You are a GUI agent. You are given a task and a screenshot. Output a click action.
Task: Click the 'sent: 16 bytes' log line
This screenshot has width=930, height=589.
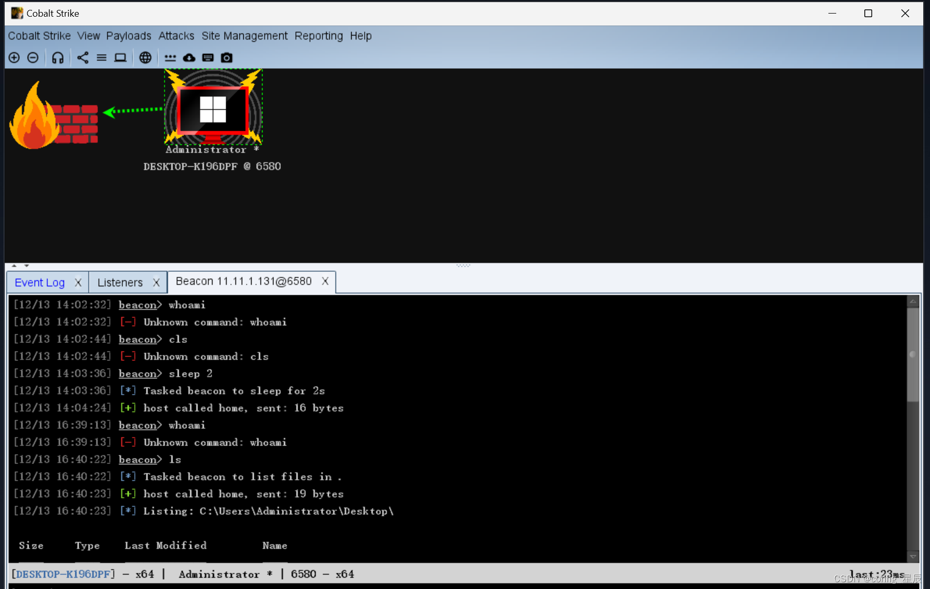178,408
